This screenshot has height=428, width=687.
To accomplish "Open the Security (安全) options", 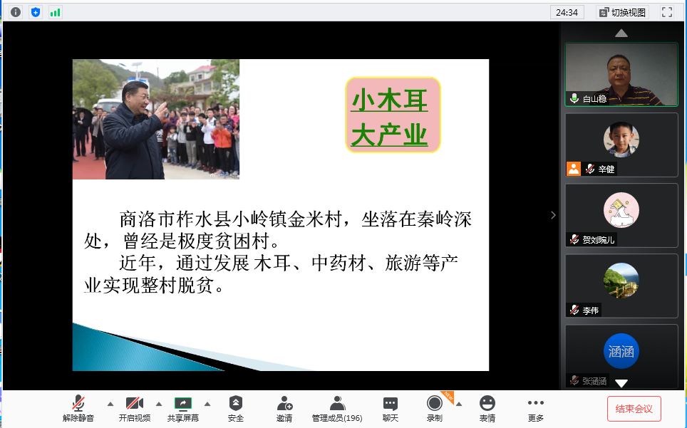I will (x=236, y=409).
